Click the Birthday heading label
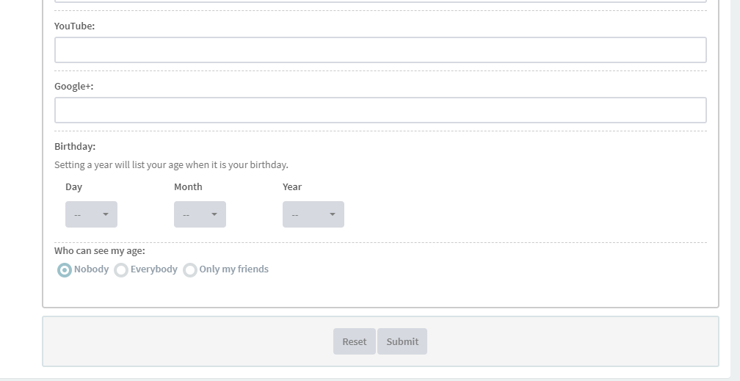This screenshot has width=740, height=381. [75, 146]
